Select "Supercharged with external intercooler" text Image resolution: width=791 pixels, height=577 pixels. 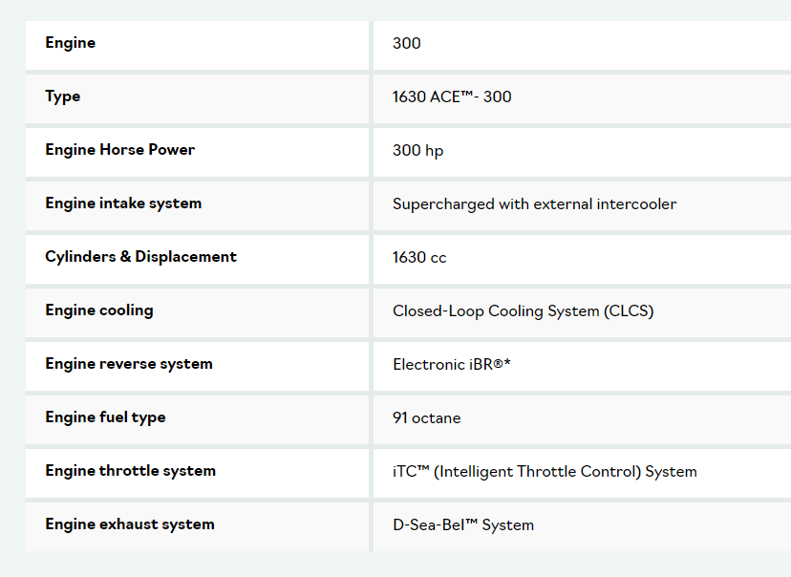click(534, 204)
